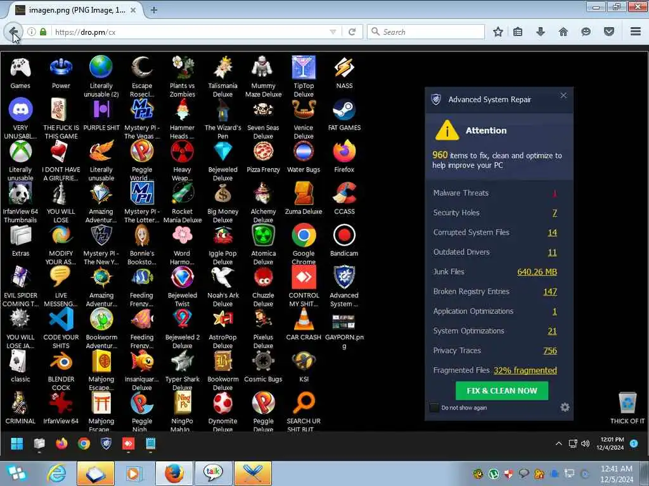
Task: Open the BLENDER COCK Blender icon
Action: pos(61,361)
